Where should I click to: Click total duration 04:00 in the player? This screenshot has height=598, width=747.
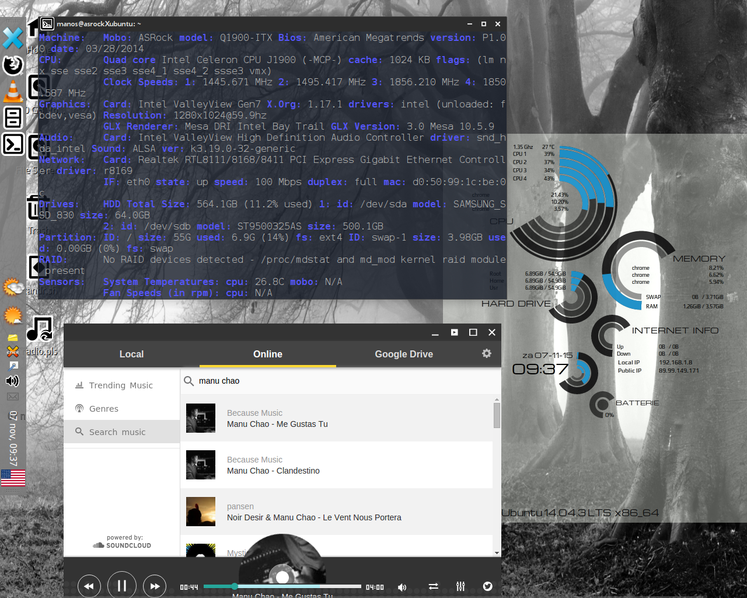pos(375,587)
